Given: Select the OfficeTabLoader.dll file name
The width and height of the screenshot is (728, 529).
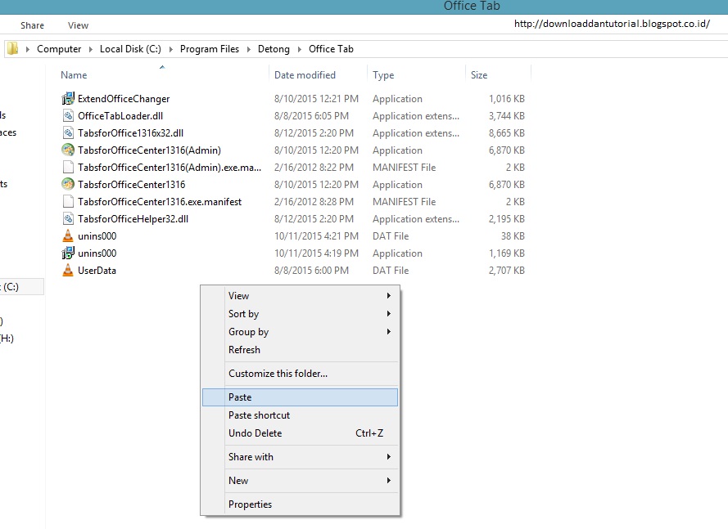Looking at the screenshot, I should 120,116.
